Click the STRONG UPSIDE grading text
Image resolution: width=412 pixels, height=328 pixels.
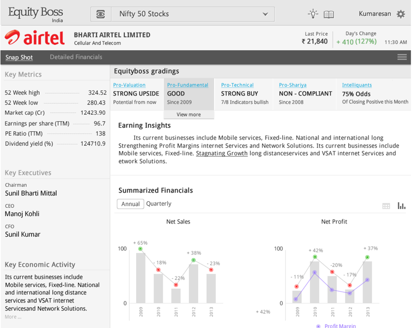click(136, 94)
